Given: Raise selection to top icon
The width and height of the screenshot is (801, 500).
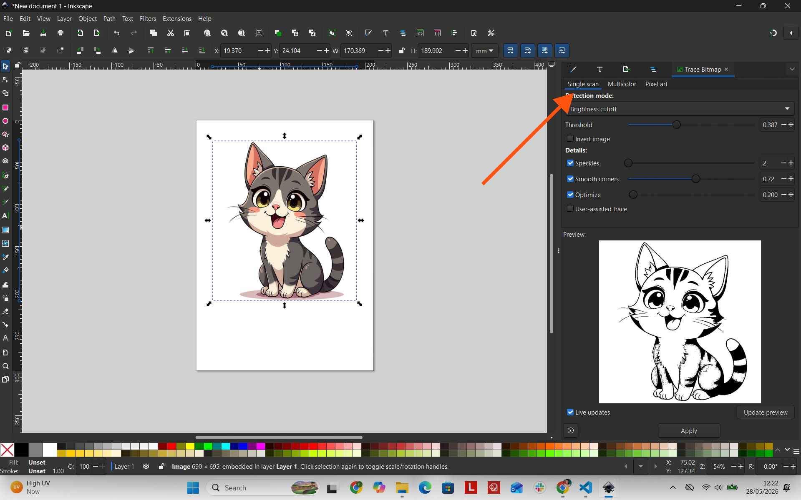Looking at the screenshot, I should tap(151, 50).
